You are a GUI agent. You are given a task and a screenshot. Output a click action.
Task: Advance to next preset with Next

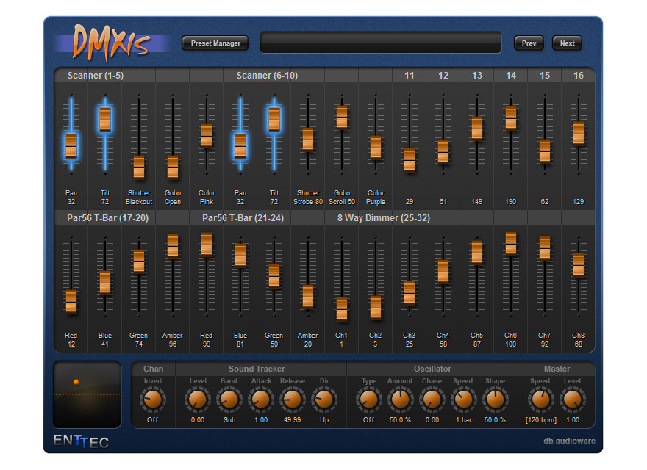click(x=567, y=43)
